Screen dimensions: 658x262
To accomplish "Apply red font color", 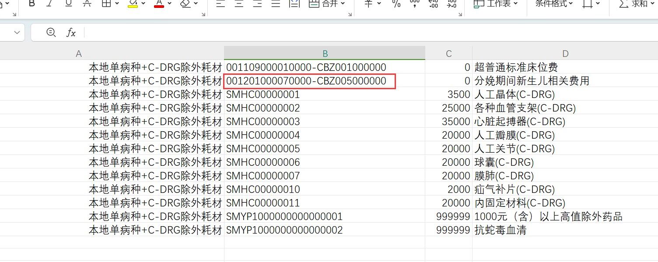I will pos(159,3).
